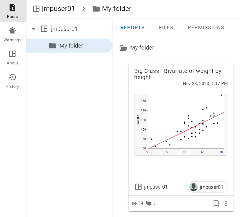This screenshot has height=217, width=240.
Task: Select the REPORTS tab
Action: (133, 27)
